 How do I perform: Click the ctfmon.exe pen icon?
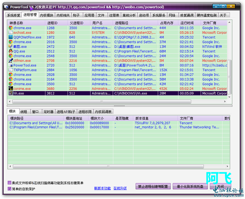[11, 60]
